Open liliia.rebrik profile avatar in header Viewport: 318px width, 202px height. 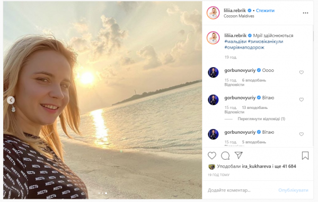(x=213, y=13)
